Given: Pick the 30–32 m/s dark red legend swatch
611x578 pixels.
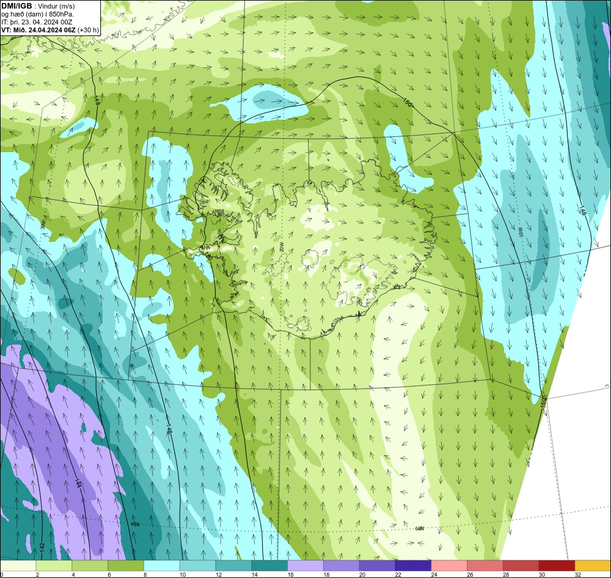Looking at the screenshot, I should 557,566.
